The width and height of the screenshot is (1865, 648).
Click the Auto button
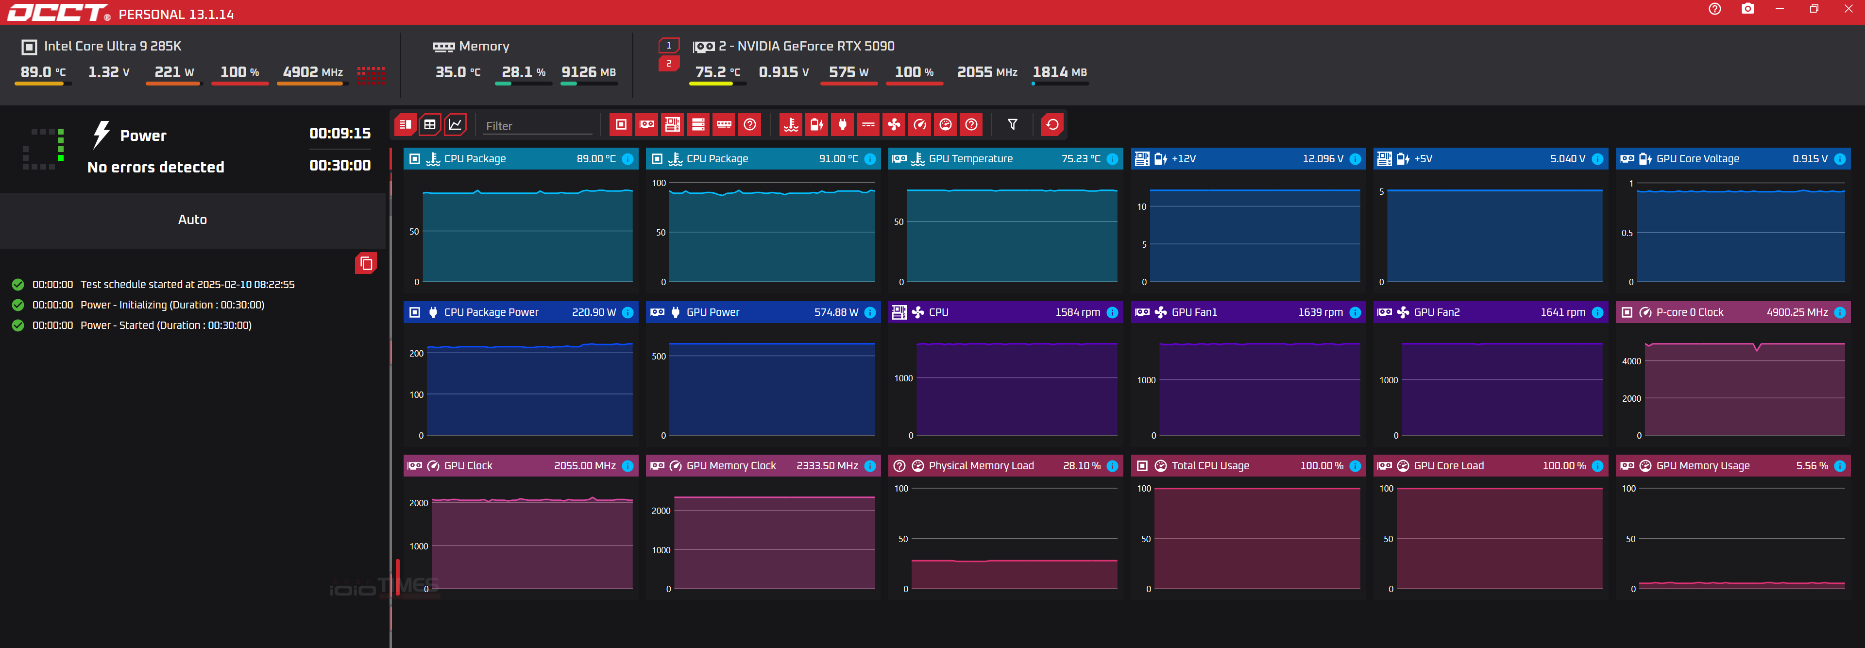click(x=193, y=220)
